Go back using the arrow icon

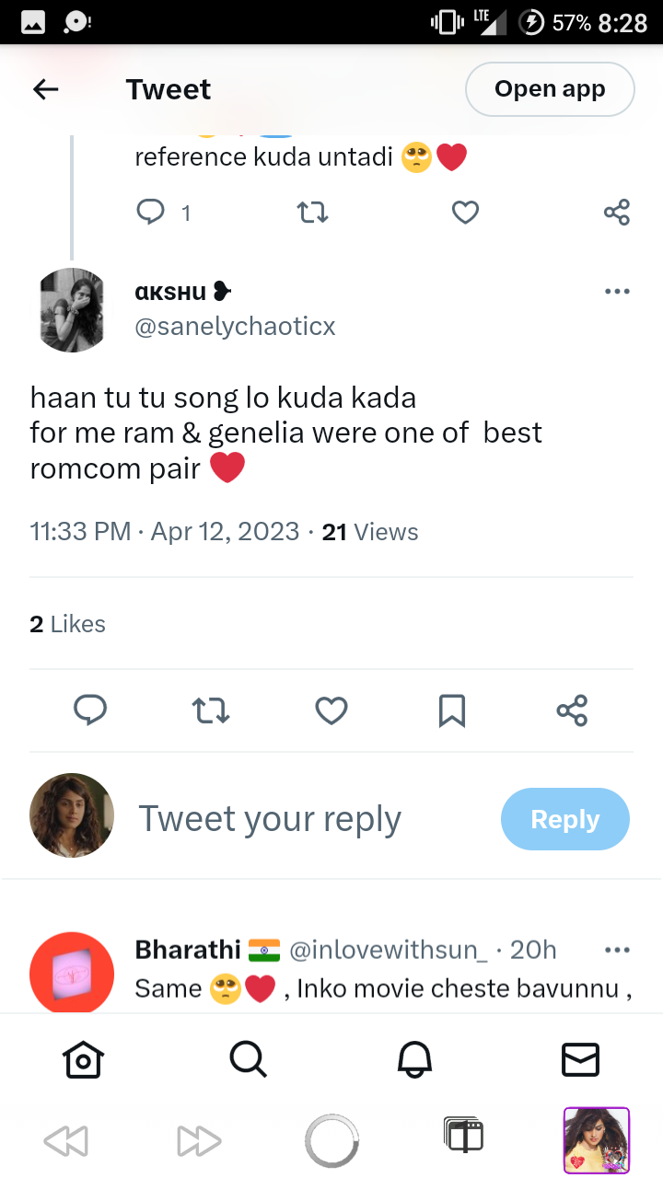coord(45,89)
